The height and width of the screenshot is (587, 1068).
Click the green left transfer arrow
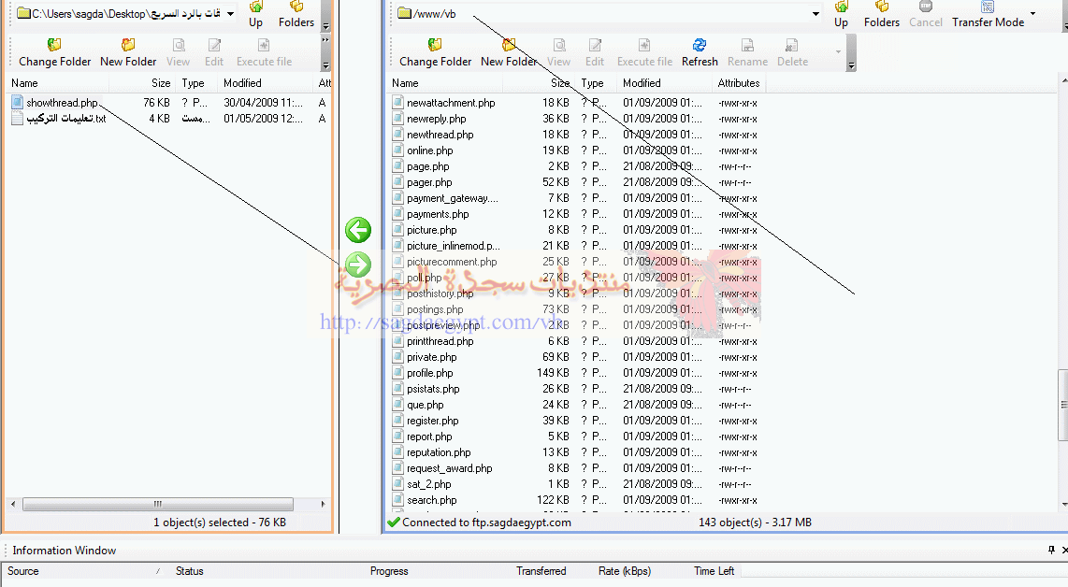pos(358,230)
